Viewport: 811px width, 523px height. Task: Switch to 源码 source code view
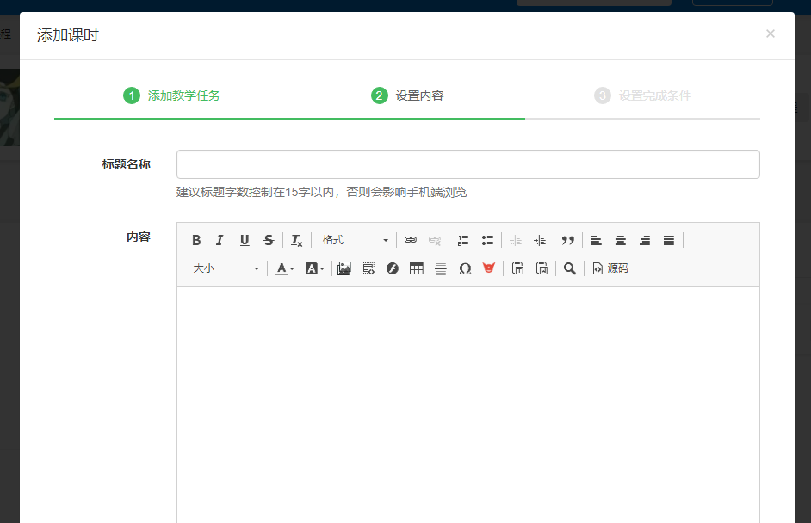pos(610,268)
